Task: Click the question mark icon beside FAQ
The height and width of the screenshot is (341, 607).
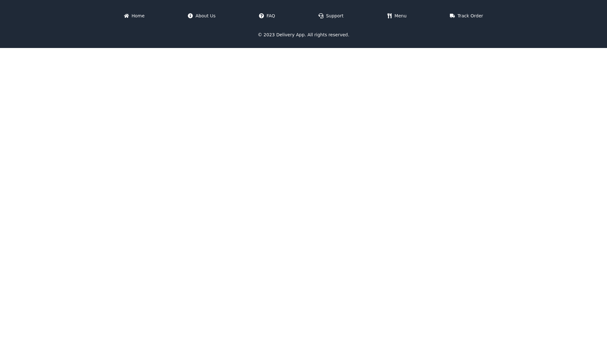Action: coord(261,16)
